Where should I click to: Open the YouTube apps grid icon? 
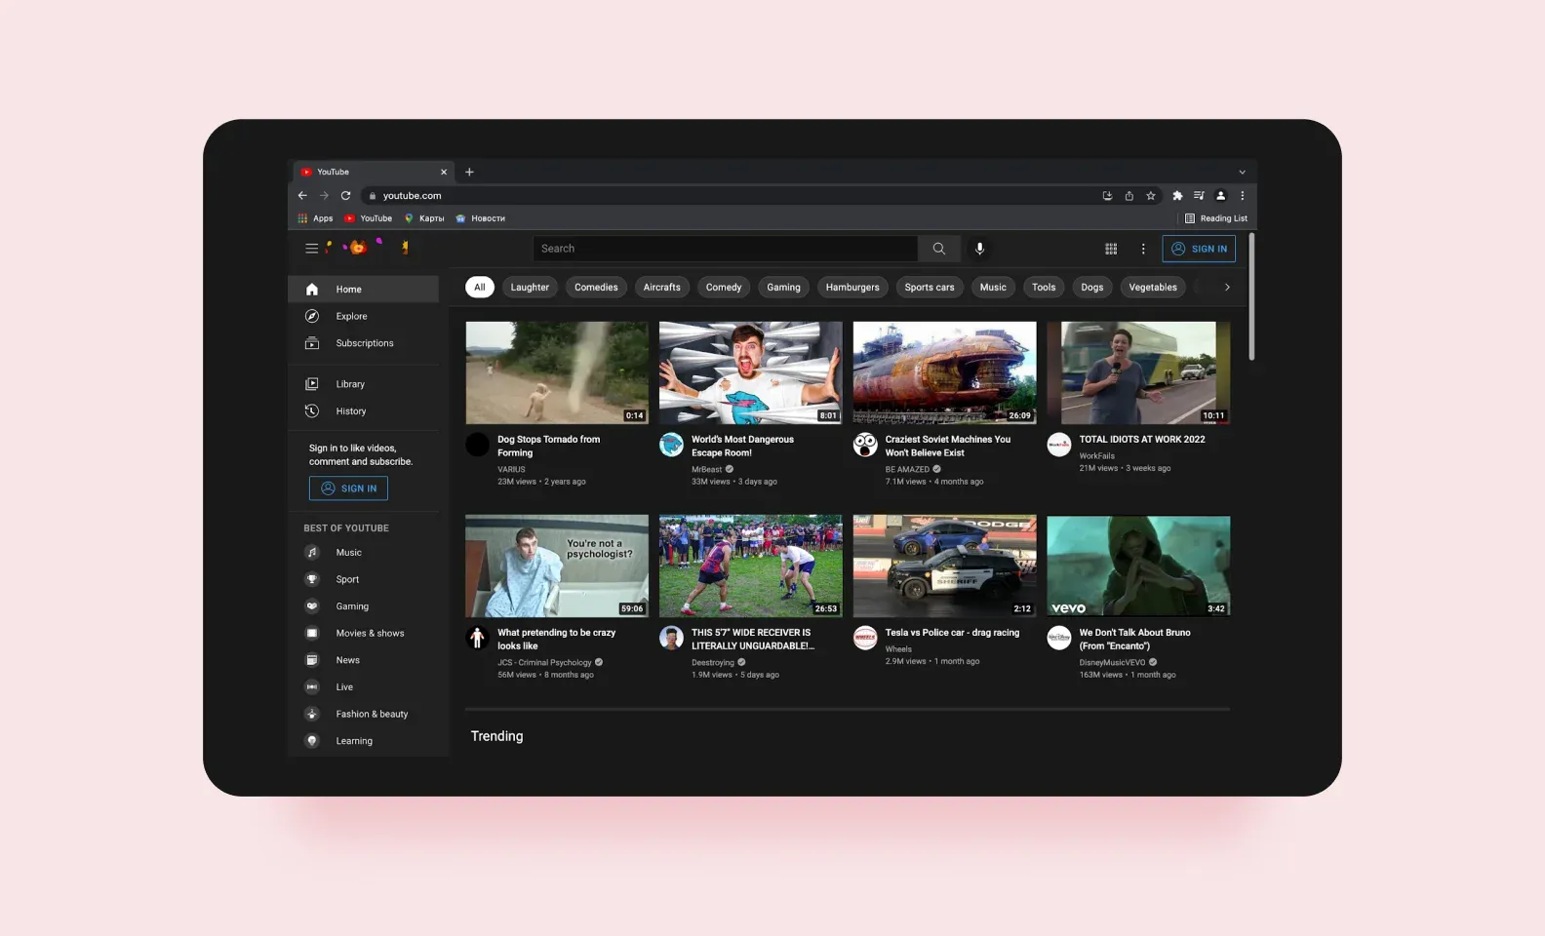tap(1111, 249)
